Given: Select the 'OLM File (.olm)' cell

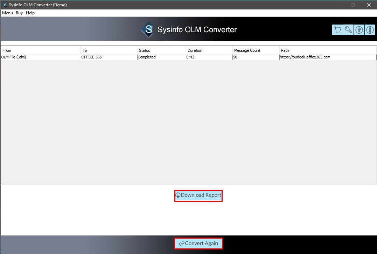Looking at the screenshot, I should pos(41,57).
